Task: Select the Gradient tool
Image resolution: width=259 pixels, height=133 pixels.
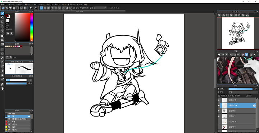Action: click(x=2, y=44)
